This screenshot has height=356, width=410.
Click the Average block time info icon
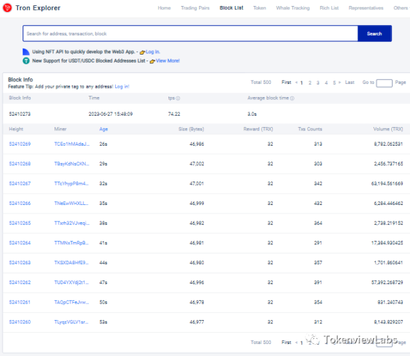(292, 98)
